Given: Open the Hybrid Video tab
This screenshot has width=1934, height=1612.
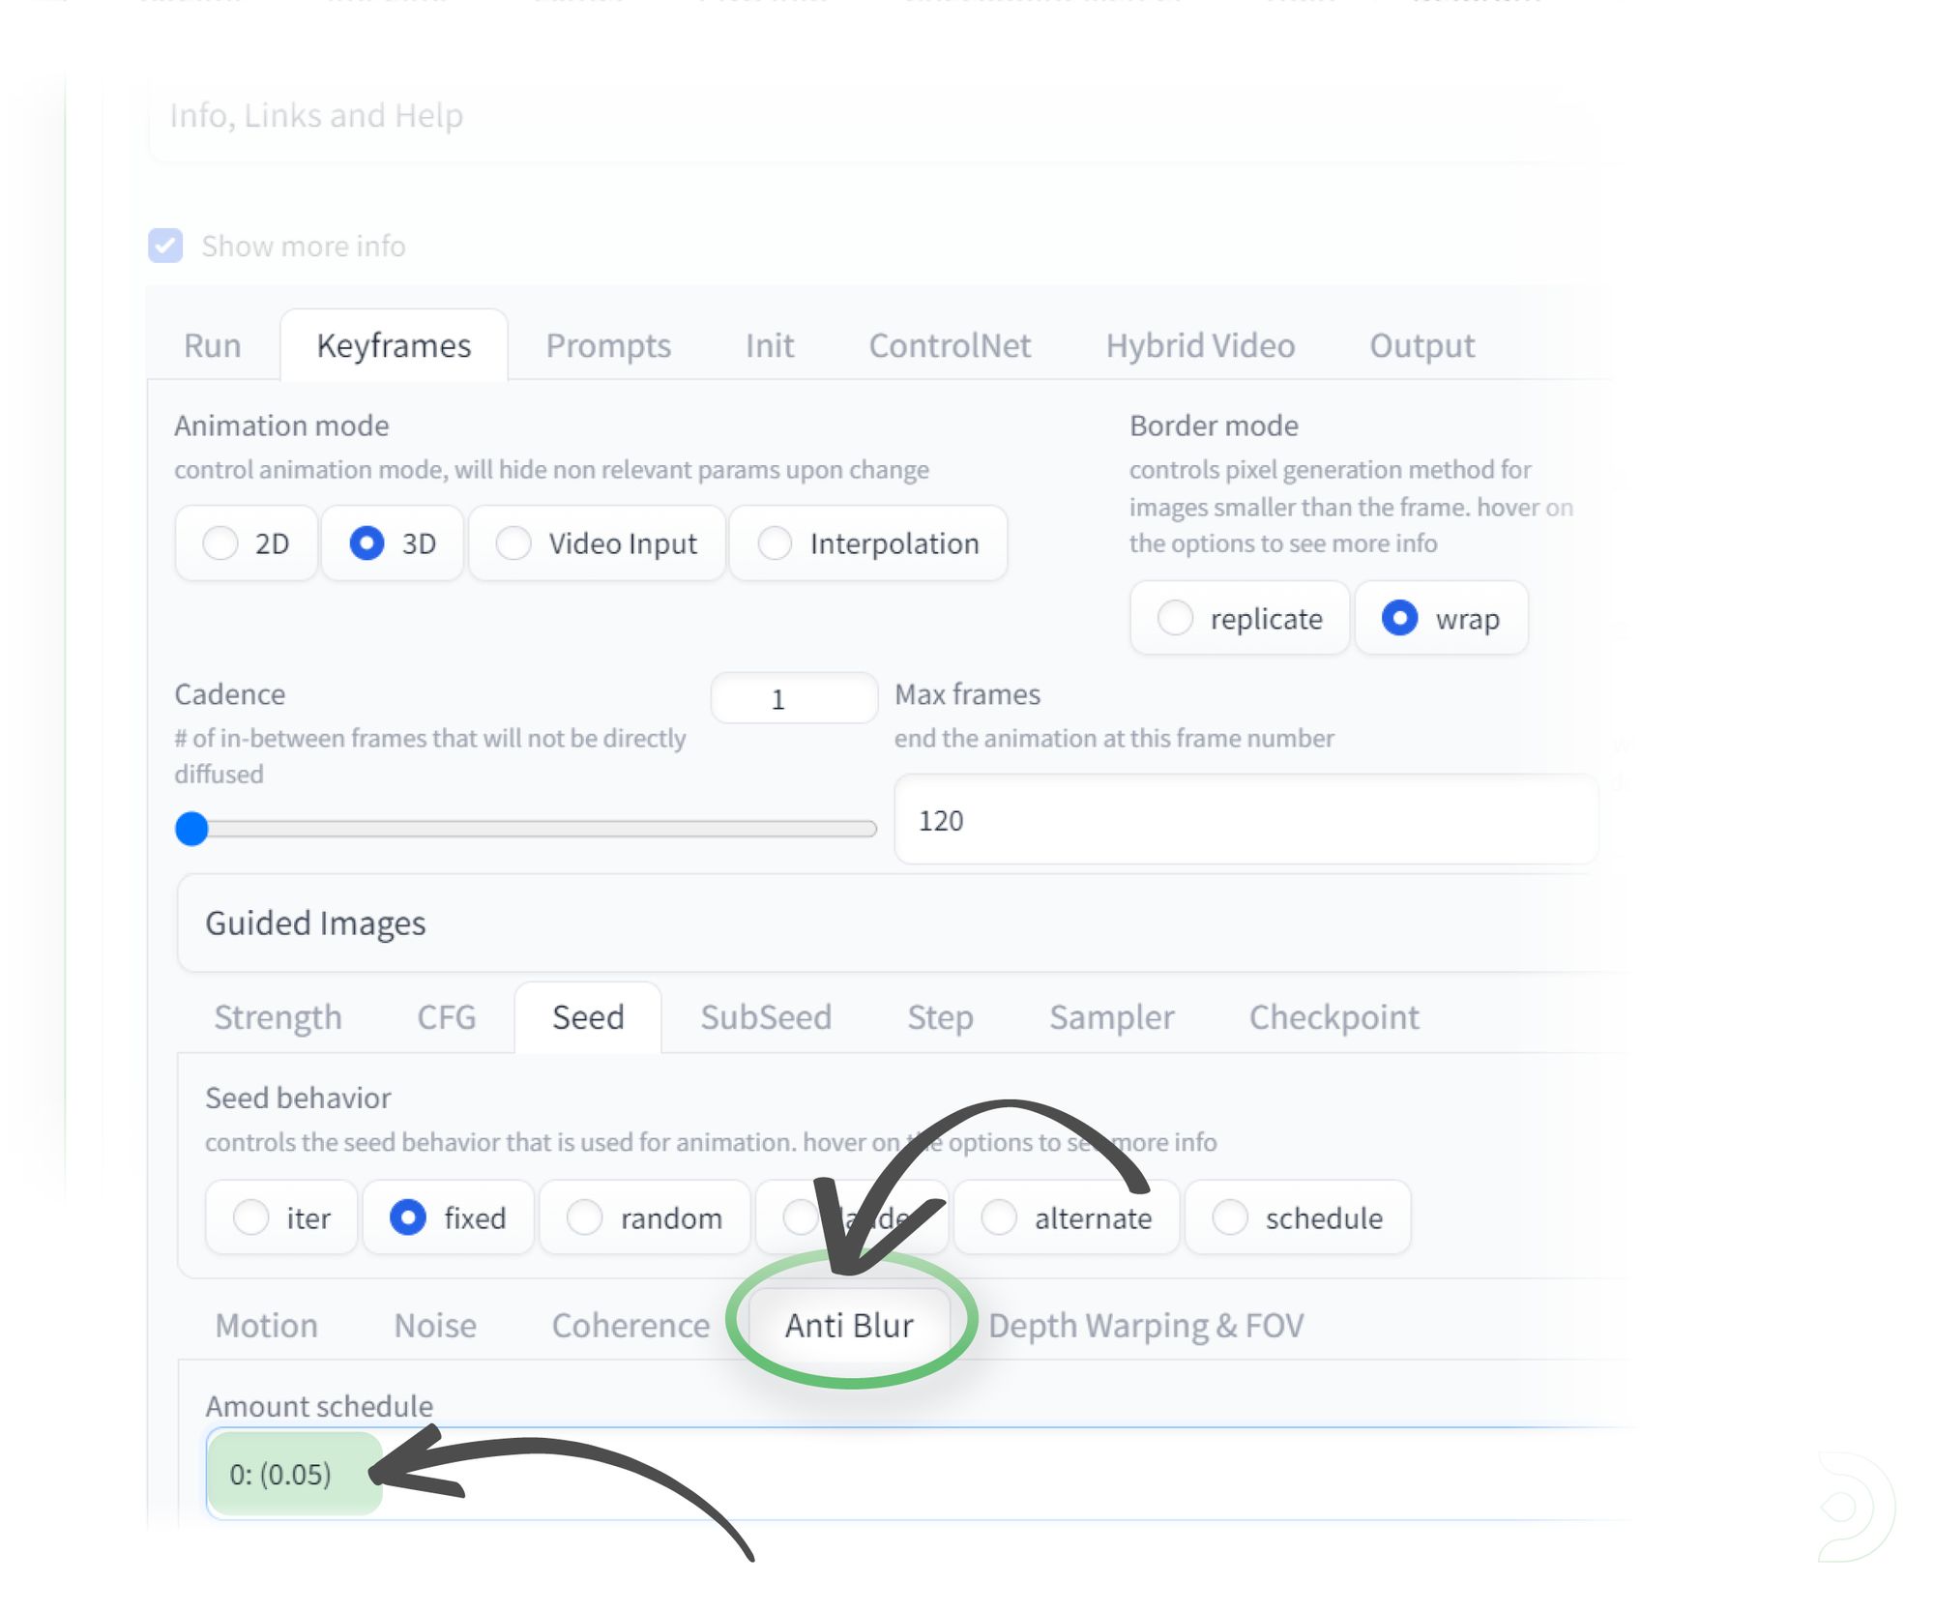Looking at the screenshot, I should pyautogui.click(x=1200, y=345).
